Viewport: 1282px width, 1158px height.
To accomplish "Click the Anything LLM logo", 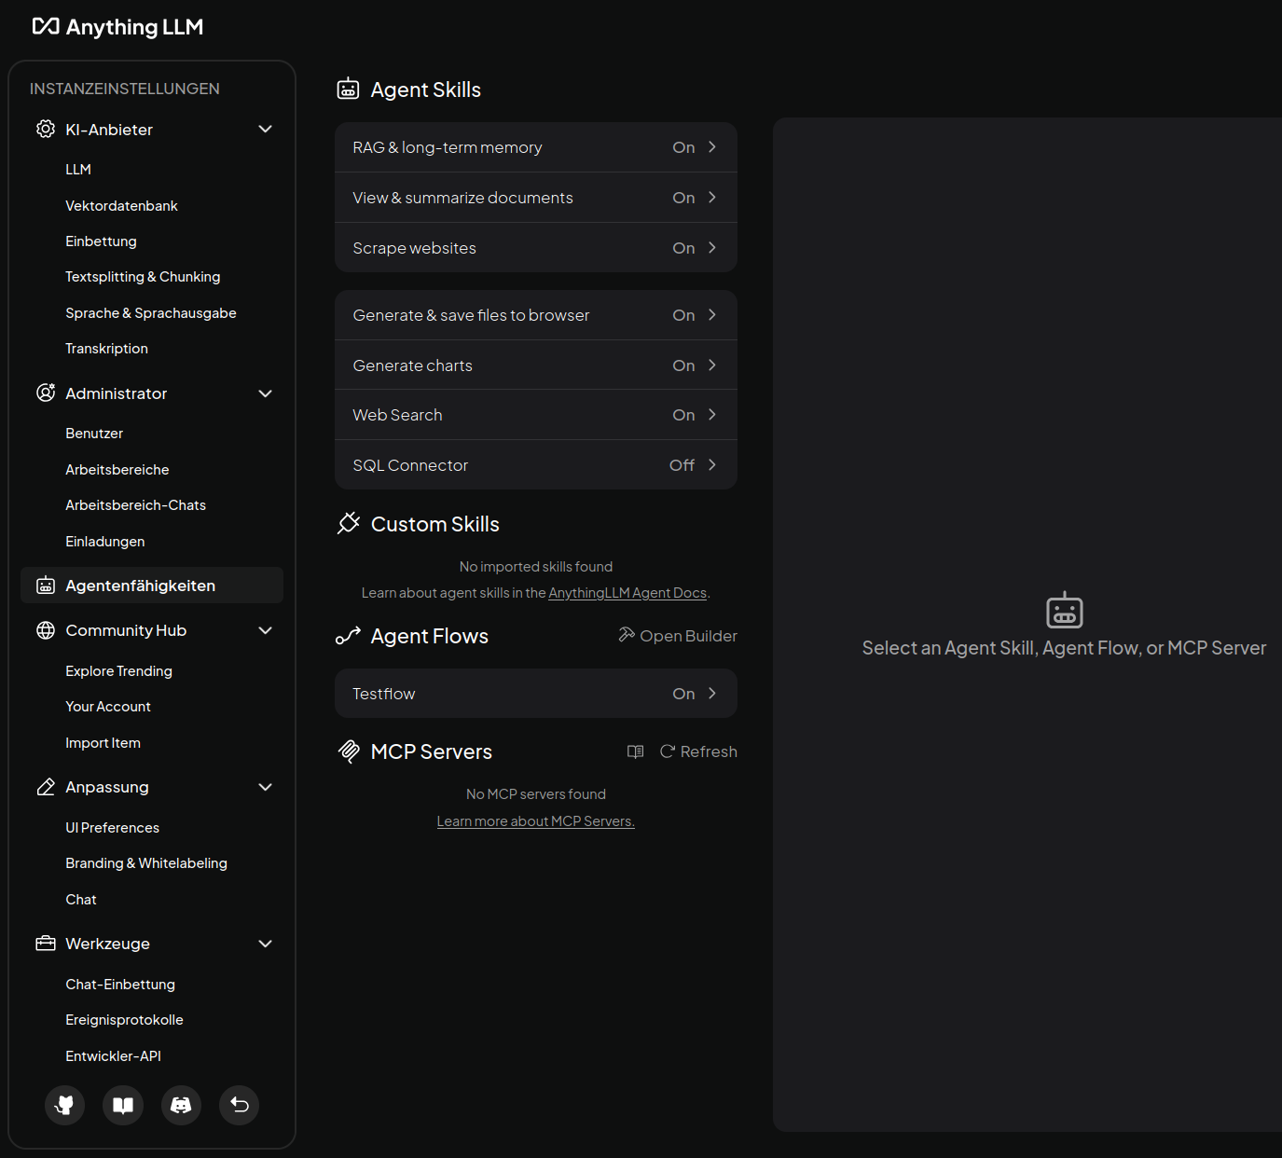I will [x=117, y=27].
